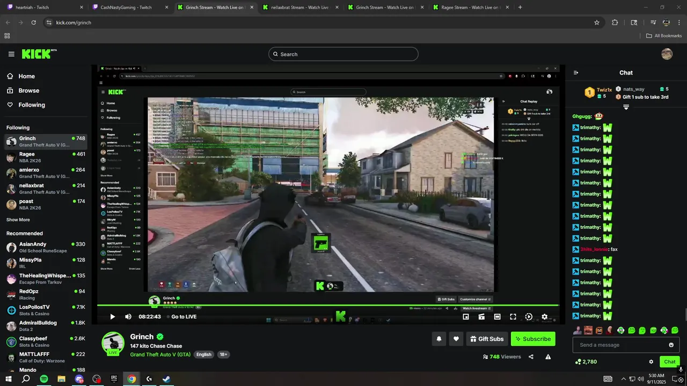The width and height of the screenshot is (687, 386).
Task: Mute the stream volume
Action: coord(128,317)
